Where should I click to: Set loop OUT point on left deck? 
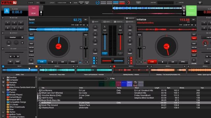pyautogui.click(x=17, y=62)
